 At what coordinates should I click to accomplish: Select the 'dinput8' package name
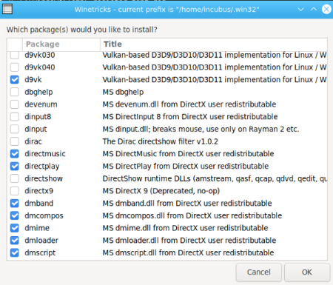coord(38,117)
